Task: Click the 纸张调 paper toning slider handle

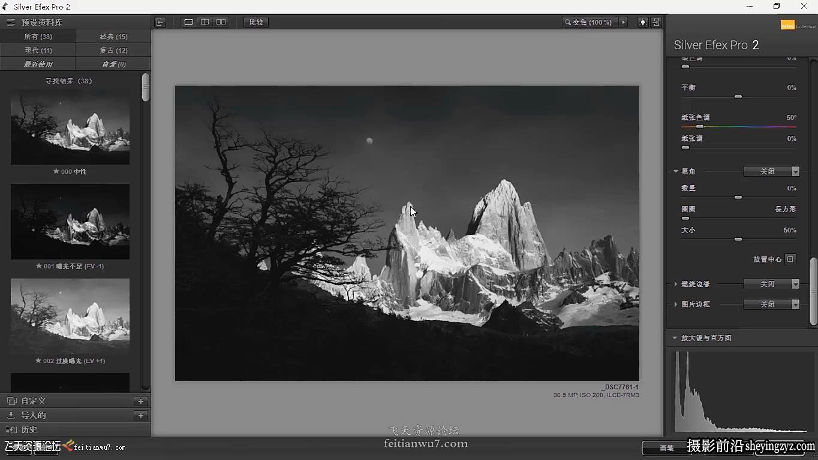Action: pos(685,147)
